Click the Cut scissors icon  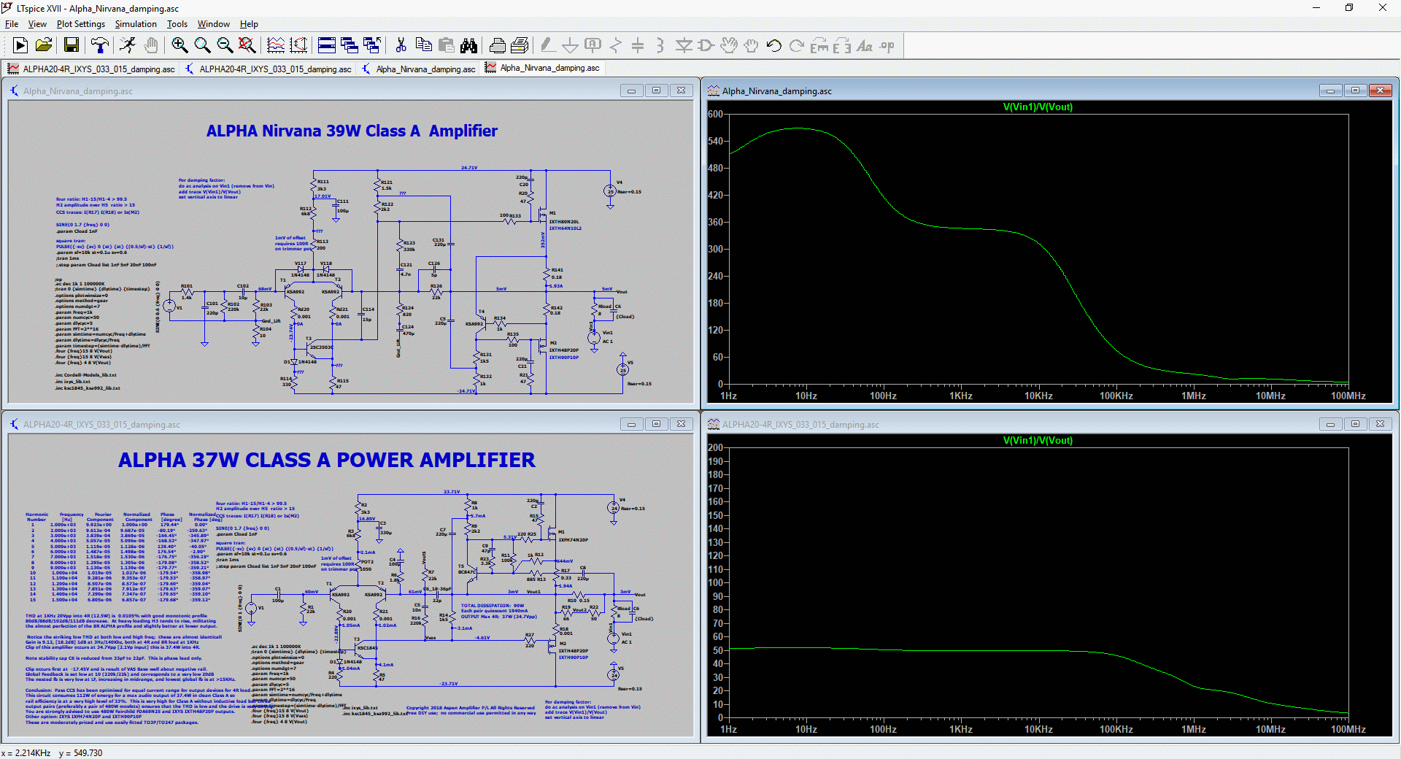(x=401, y=45)
